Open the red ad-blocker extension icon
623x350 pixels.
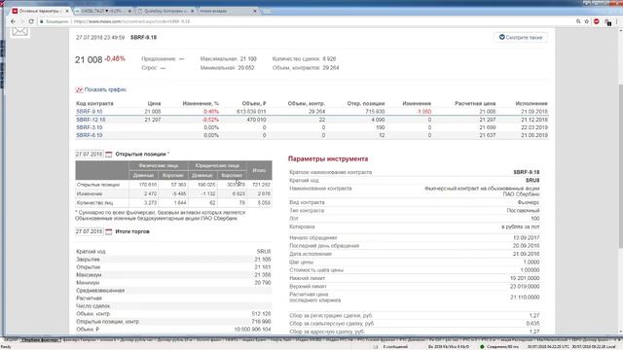pos(597,21)
